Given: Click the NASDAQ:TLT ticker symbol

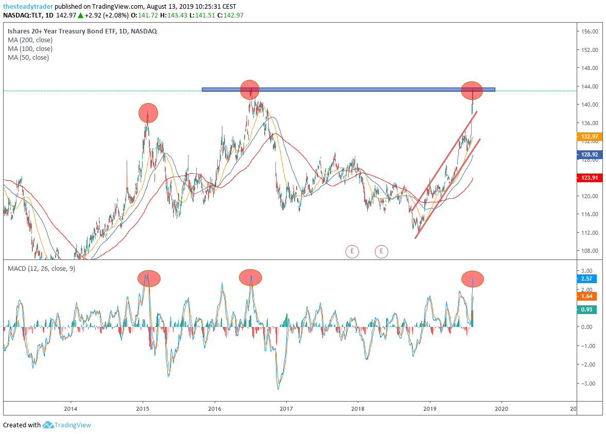Looking at the screenshot, I should point(23,15).
